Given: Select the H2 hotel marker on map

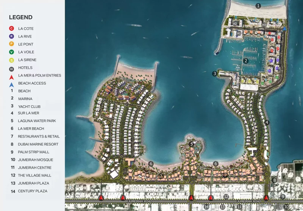Looking at the screenshot, I should click(235, 24).
